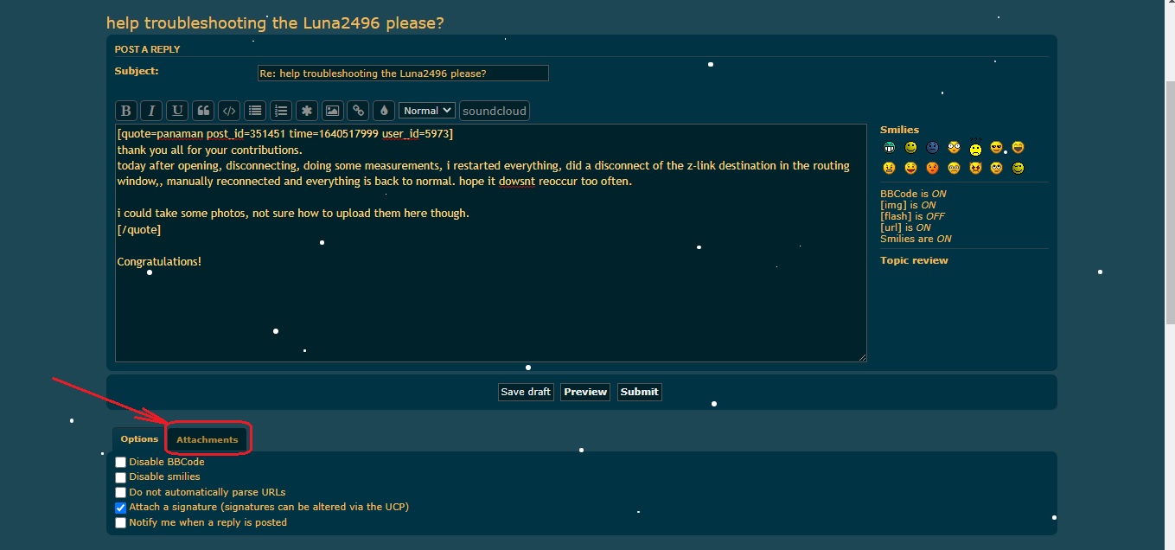Enable Notify me when reply posted
This screenshot has width=1175, height=550.
(x=121, y=523)
